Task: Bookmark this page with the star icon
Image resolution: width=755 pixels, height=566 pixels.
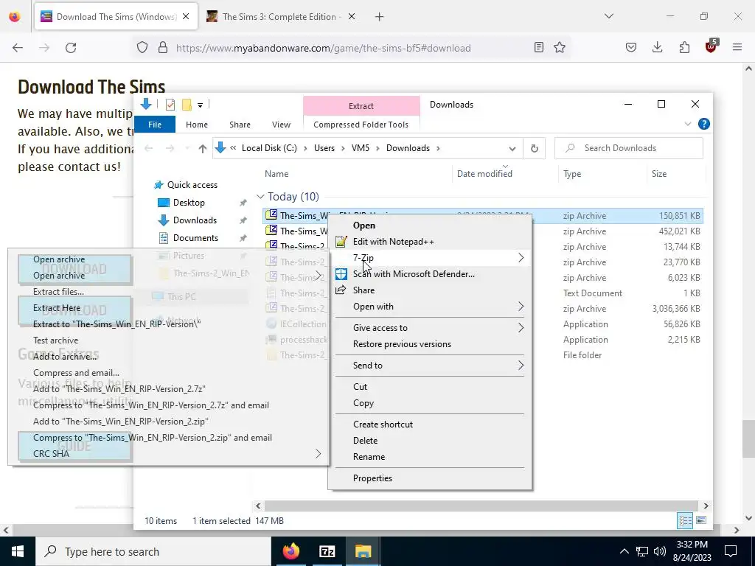Action: click(560, 48)
